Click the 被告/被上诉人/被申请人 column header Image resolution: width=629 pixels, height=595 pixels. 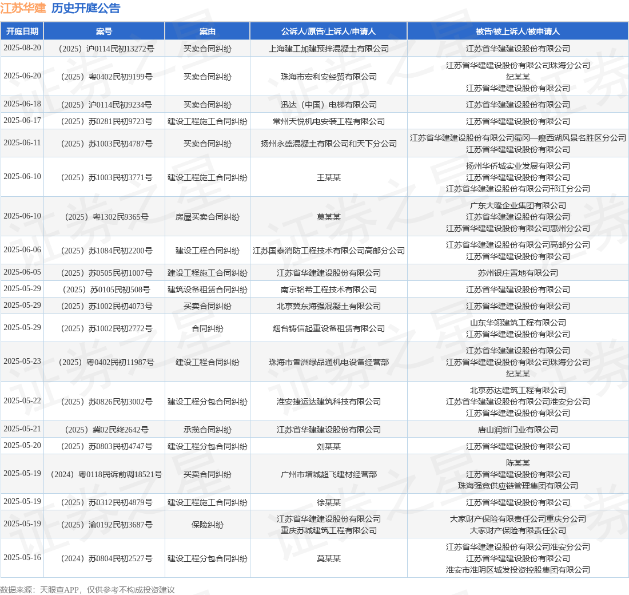coord(518,31)
